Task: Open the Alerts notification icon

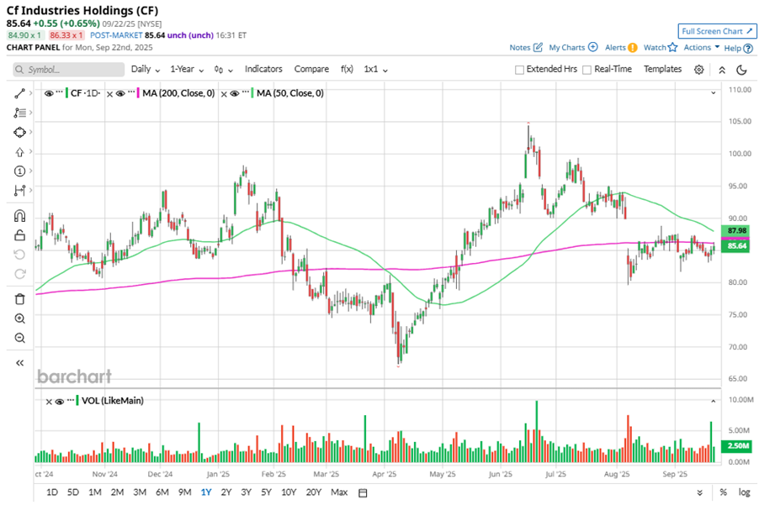Action: [632, 48]
